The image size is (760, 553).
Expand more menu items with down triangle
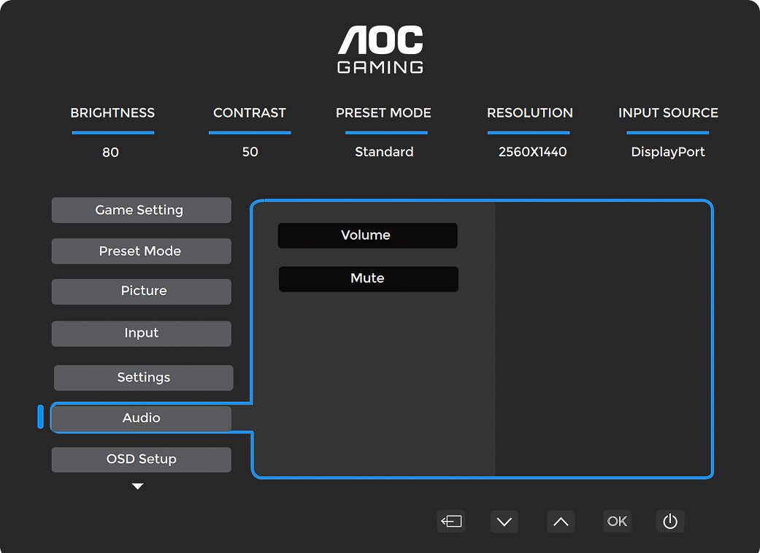(137, 487)
